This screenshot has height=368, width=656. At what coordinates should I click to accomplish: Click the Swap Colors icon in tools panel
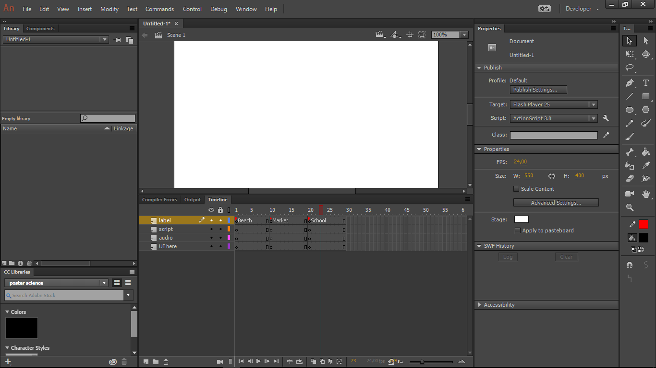click(x=642, y=249)
